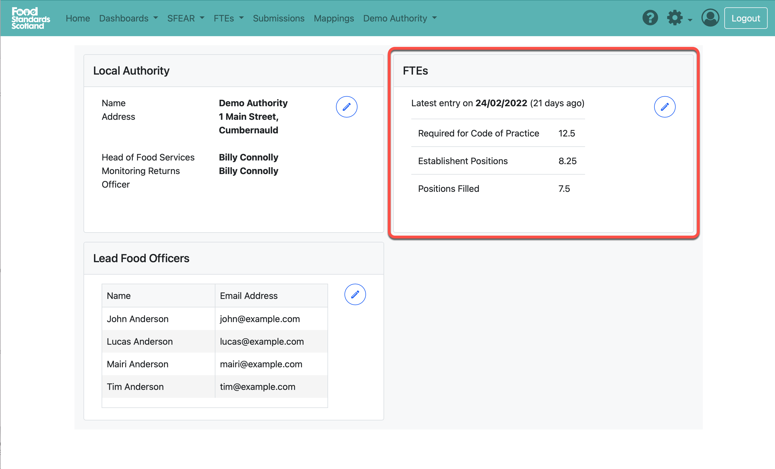Expand the Dashboards dropdown menu
The height and width of the screenshot is (469, 775).
click(128, 18)
